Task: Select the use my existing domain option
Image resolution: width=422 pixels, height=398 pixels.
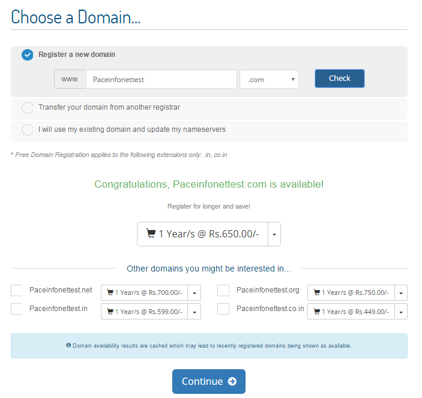Action: 28,129
